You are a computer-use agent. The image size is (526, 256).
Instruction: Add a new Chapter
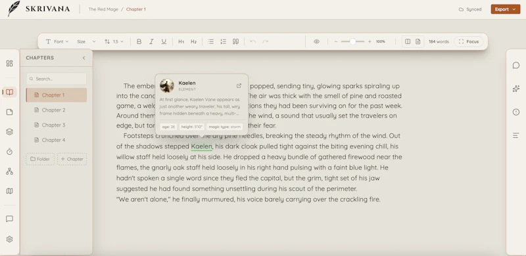(72, 159)
